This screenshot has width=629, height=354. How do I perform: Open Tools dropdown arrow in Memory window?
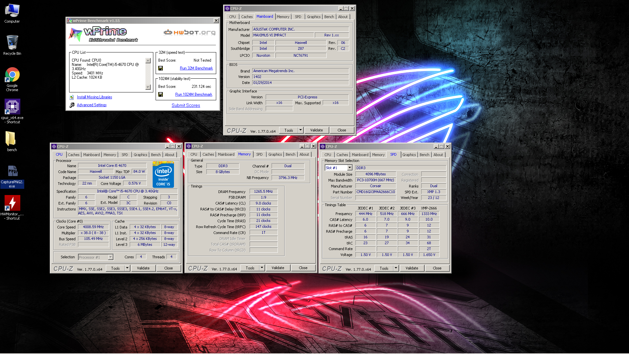point(262,268)
